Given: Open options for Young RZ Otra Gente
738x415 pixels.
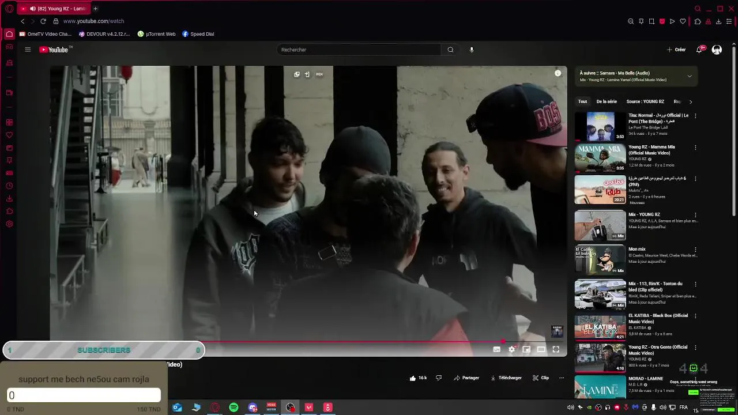Looking at the screenshot, I should click(695, 348).
